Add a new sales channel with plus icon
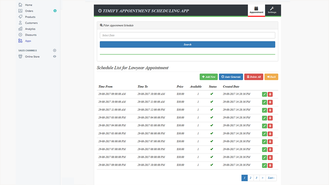Screen dimensions: 329x185 54,51
